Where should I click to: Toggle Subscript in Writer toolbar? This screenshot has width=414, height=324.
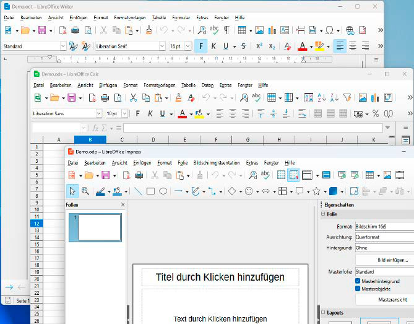click(x=272, y=46)
